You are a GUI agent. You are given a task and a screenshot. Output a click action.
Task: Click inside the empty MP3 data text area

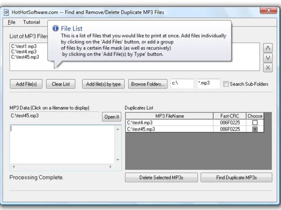(62, 144)
